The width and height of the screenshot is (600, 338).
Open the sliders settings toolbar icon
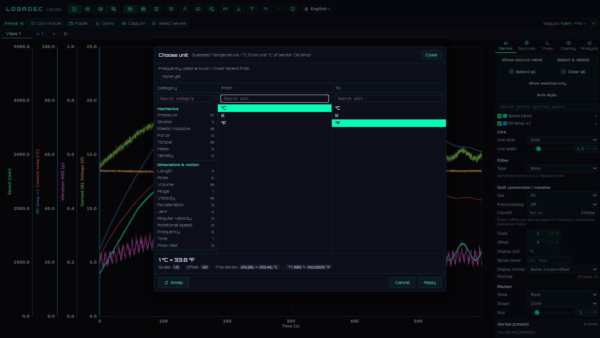tap(171, 9)
